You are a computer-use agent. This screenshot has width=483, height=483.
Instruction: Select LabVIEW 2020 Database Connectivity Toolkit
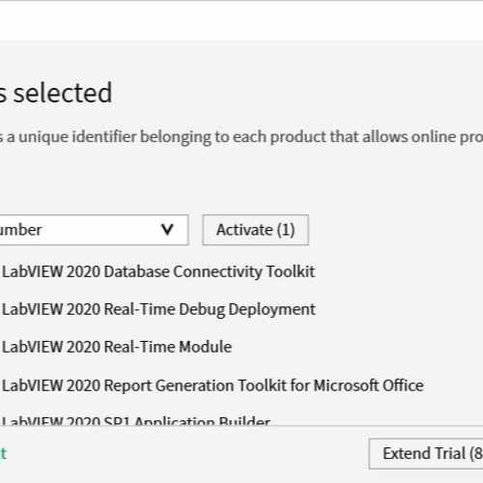tap(158, 271)
